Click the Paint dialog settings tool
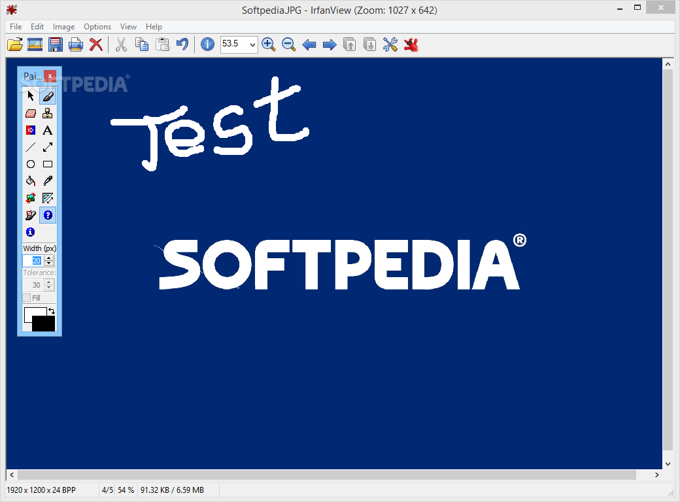The image size is (680, 502). [x=30, y=215]
